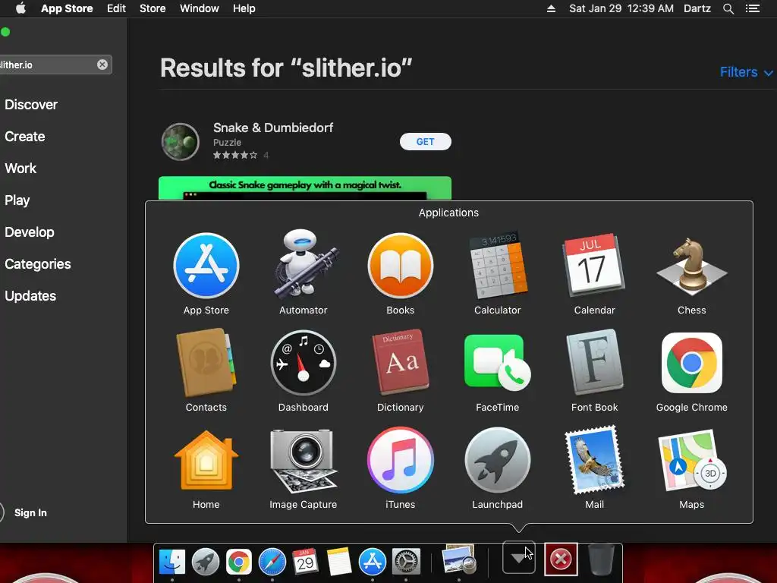Open App Store from Applications stack

[206, 266]
